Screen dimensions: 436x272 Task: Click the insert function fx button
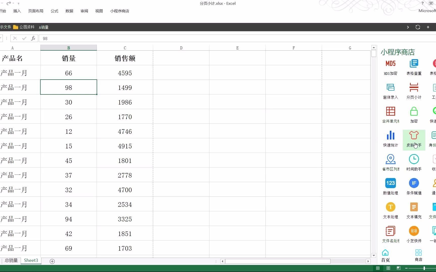click(x=33, y=38)
